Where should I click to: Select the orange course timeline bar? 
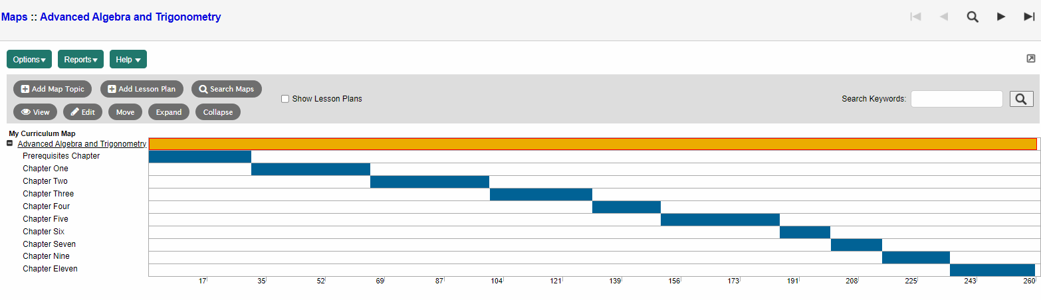[x=592, y=144]
